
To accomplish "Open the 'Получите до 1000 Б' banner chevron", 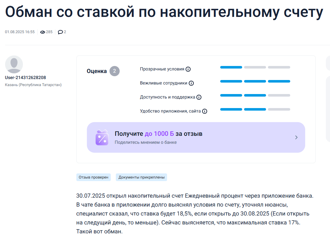I will [x=296, y=137].
